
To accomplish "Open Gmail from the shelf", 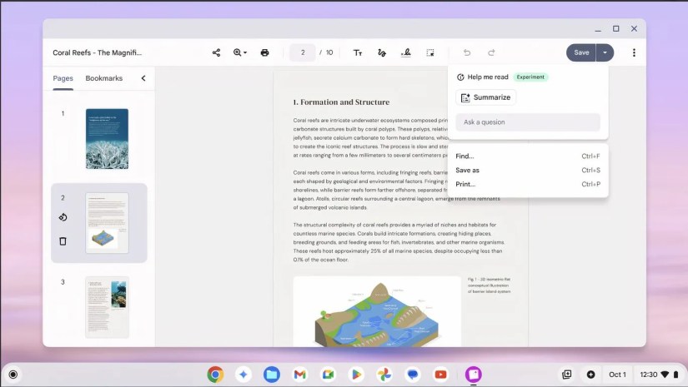I will (299, 375).
